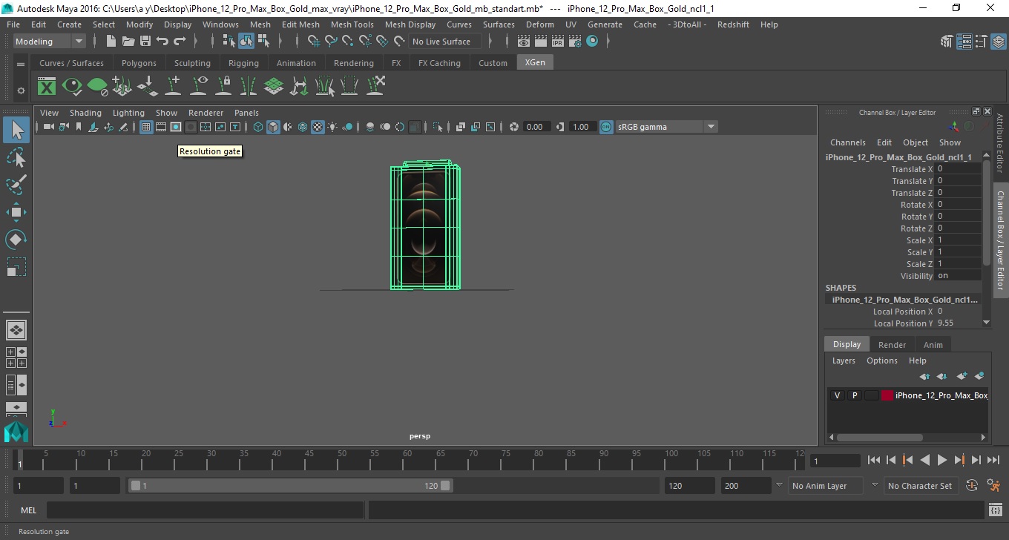
Task: Select by hierarchy mode icon
Action: [229, 42]
